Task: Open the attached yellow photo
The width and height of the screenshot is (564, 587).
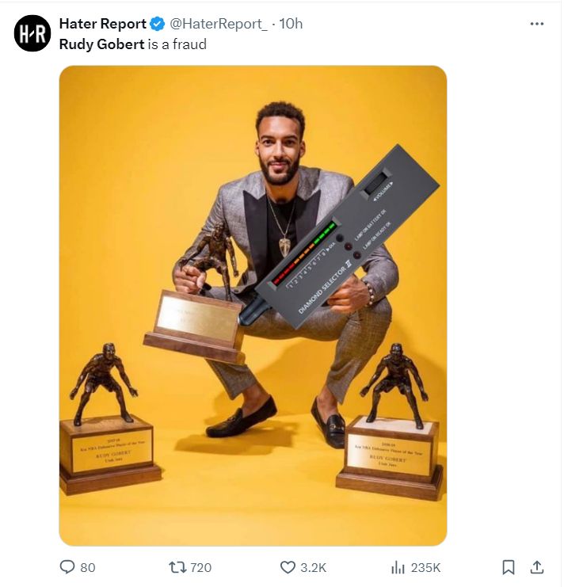Action: (253, 306)
